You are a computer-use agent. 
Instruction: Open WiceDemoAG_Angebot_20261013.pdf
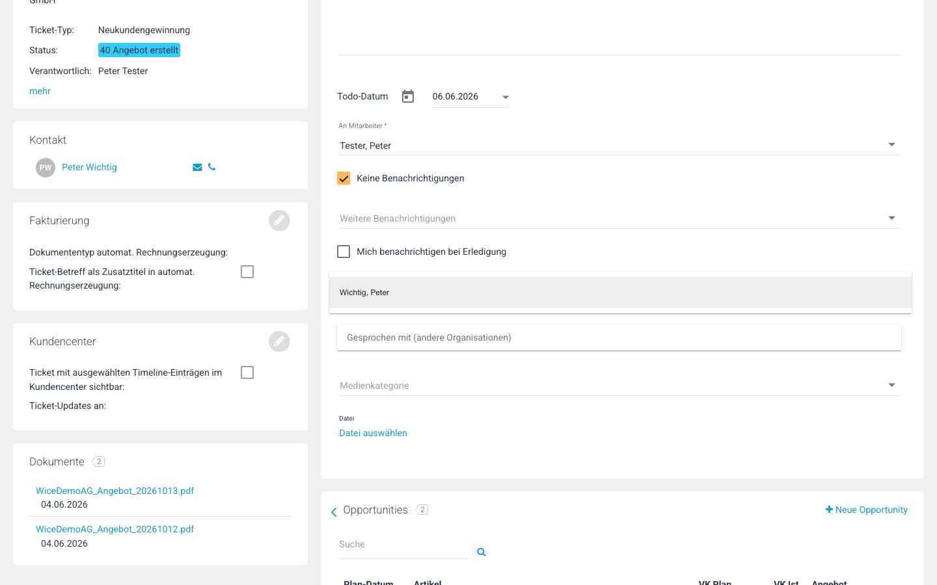click(115, 491)
